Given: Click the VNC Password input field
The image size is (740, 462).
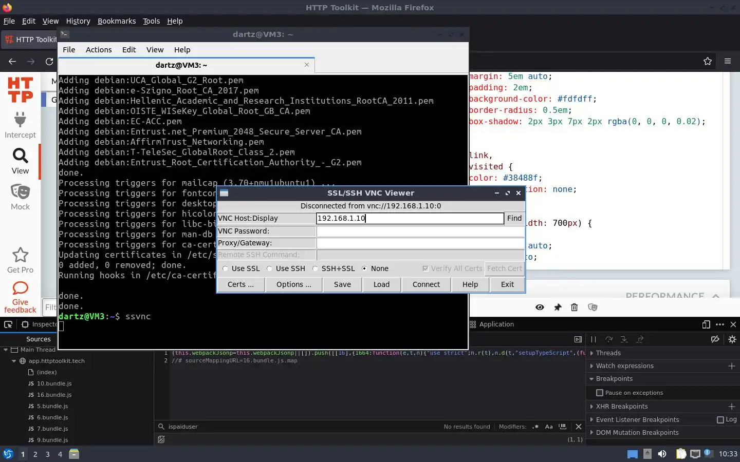Looking at the screenshot, I should pos(420,231).
